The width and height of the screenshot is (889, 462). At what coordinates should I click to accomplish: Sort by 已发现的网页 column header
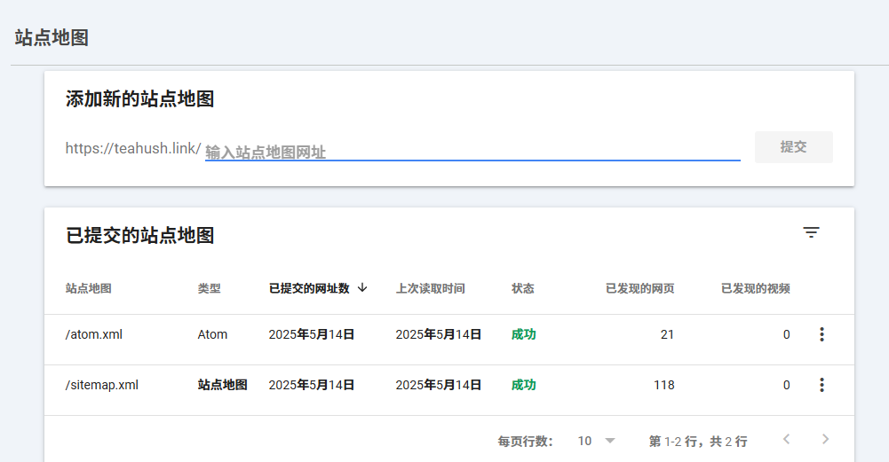640,288
